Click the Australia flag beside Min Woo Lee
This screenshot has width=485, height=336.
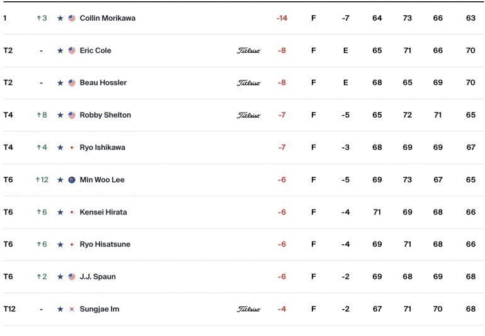pos(72,180)
